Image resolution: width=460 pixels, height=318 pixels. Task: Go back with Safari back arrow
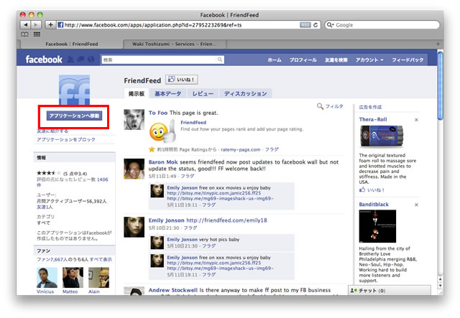26,25
